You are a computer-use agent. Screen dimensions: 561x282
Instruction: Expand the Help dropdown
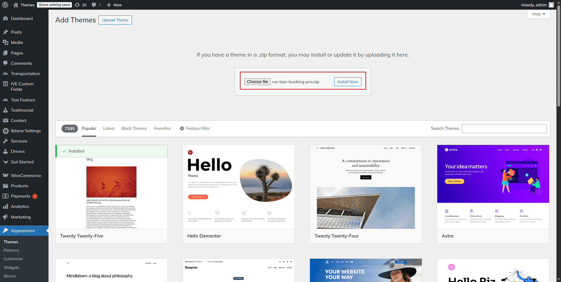coord(538,14)
